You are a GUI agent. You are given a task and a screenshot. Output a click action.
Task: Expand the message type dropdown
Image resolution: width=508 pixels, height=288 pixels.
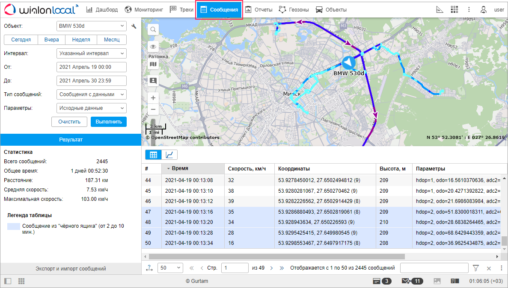pyautogui.click(x=91, y=94)
